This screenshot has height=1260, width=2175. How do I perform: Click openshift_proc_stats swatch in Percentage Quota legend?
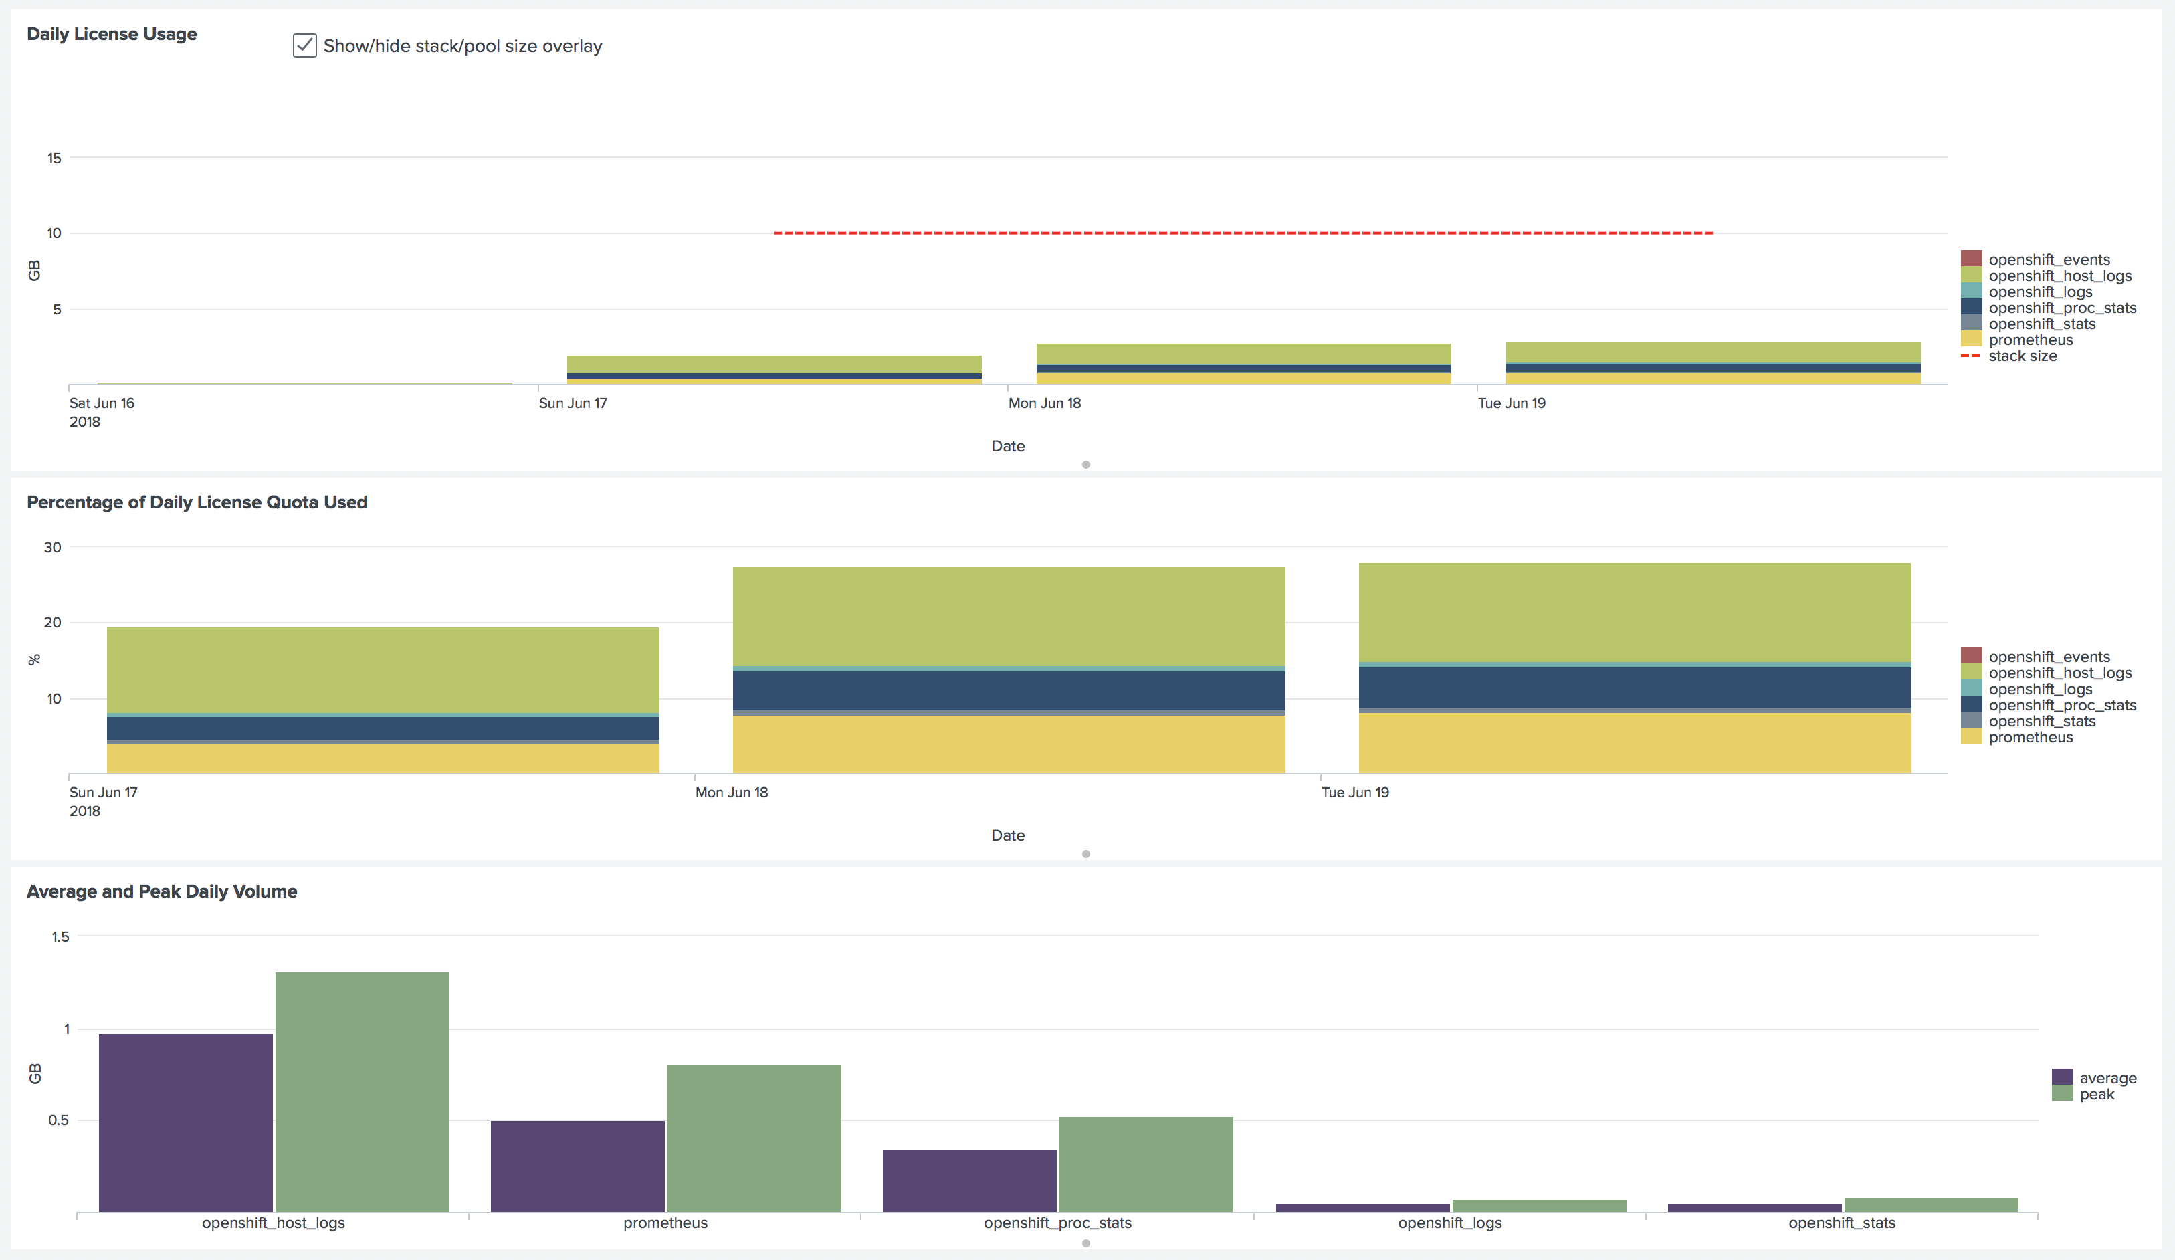[1971, 704]
